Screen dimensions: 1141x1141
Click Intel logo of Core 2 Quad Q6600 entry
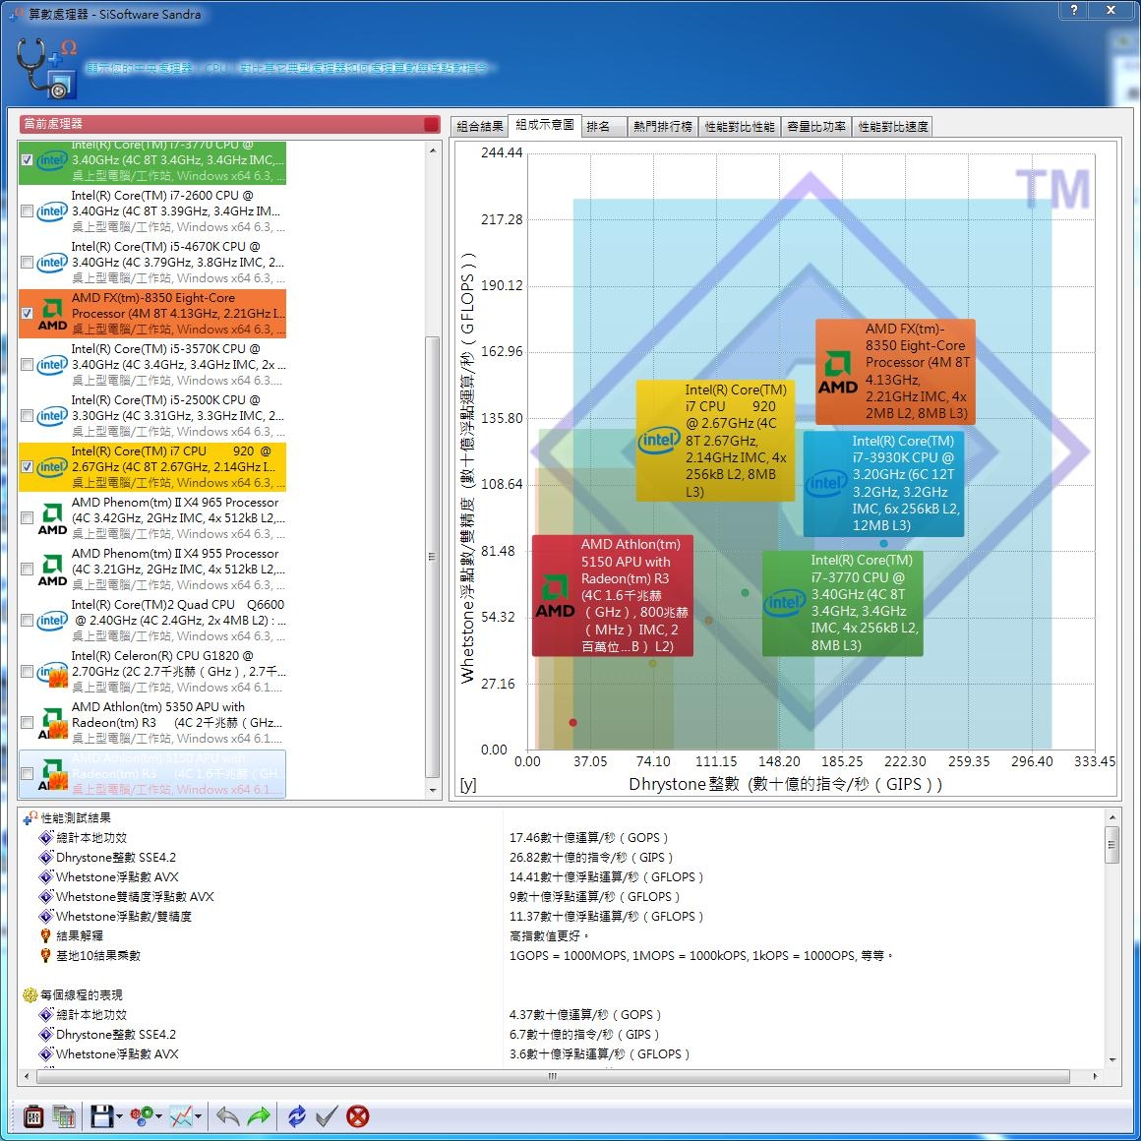52,620
